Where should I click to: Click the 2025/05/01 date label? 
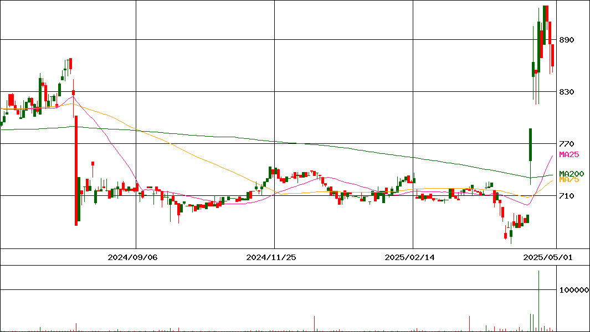548,257
